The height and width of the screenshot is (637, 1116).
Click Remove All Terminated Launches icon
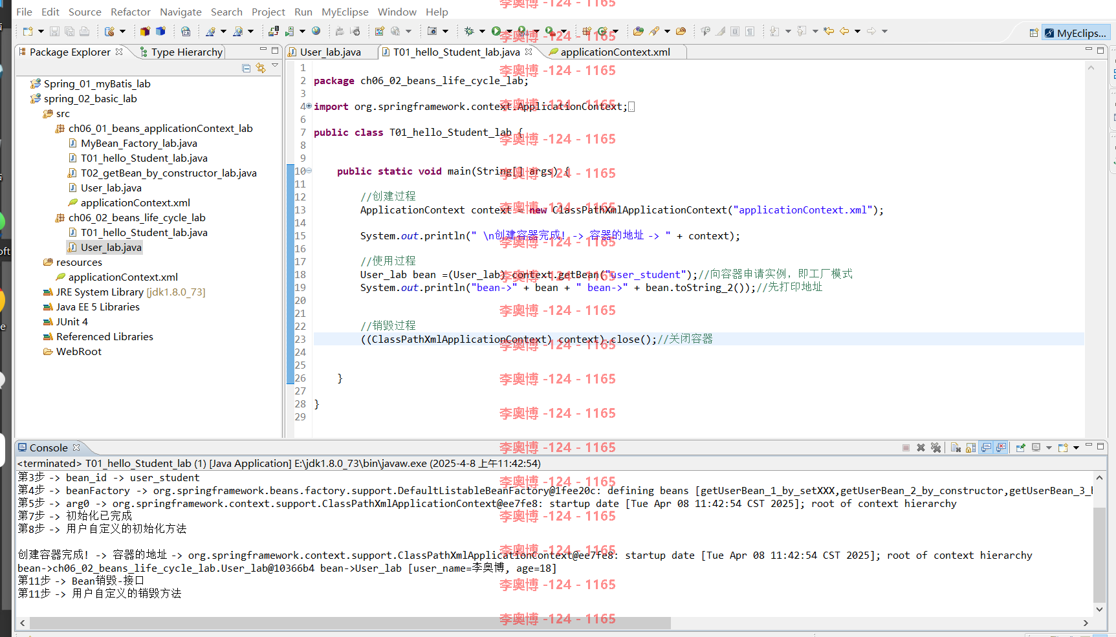pos(935,448)
